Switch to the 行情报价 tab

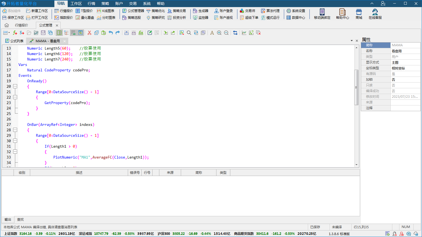21,25
